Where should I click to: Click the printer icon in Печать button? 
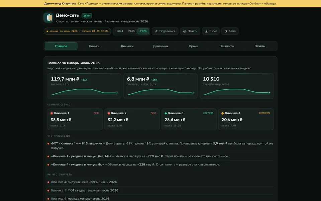(185, 31)
